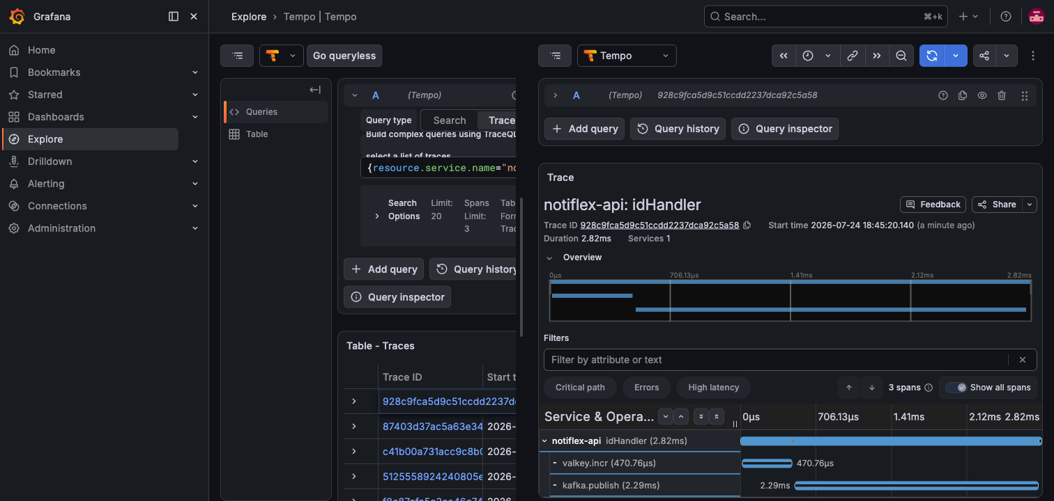Open the user profile avatar
1054x501 pixels.
point(1036,17)
